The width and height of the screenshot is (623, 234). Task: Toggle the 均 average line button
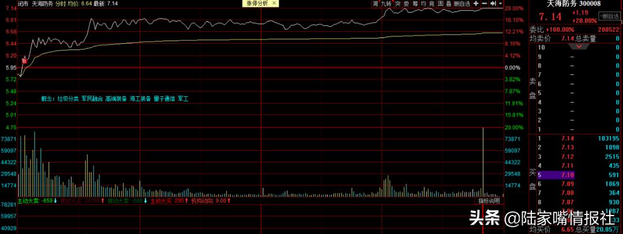(423, 3)
